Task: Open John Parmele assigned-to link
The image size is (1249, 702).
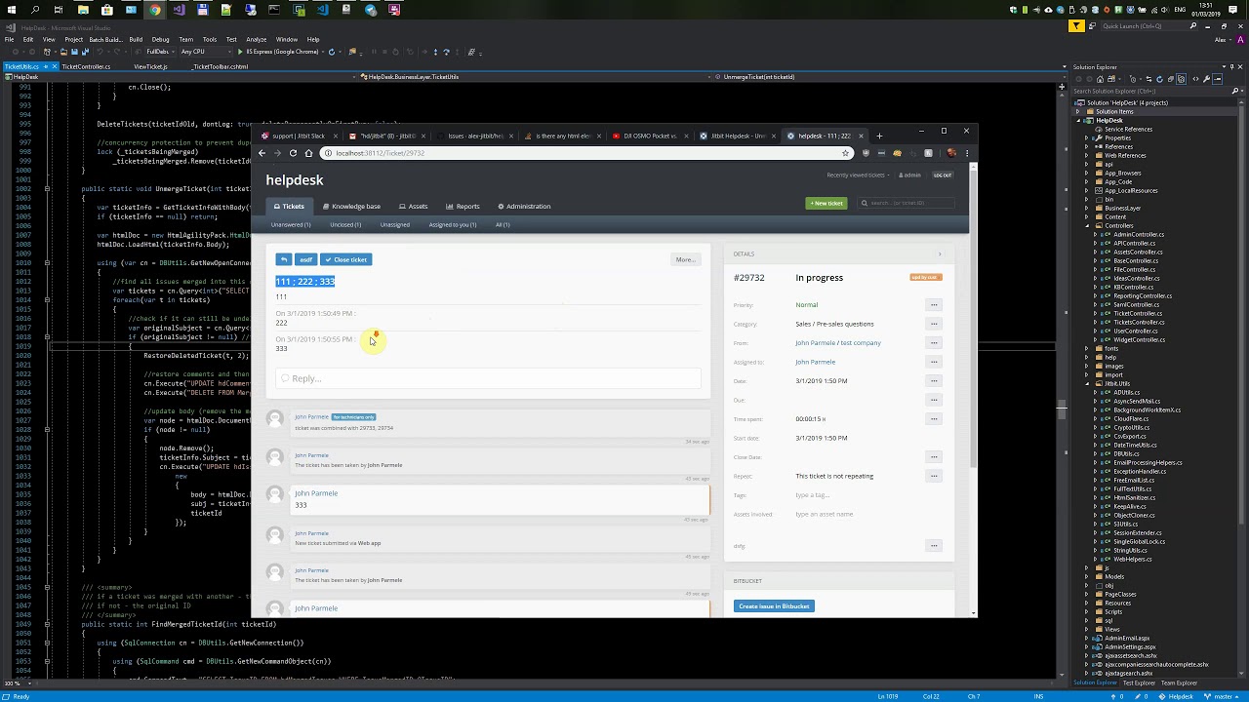Action: [815, 362]
